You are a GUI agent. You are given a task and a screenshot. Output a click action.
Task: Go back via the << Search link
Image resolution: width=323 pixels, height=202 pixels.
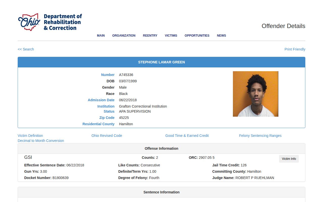click(x=26, y=49)
